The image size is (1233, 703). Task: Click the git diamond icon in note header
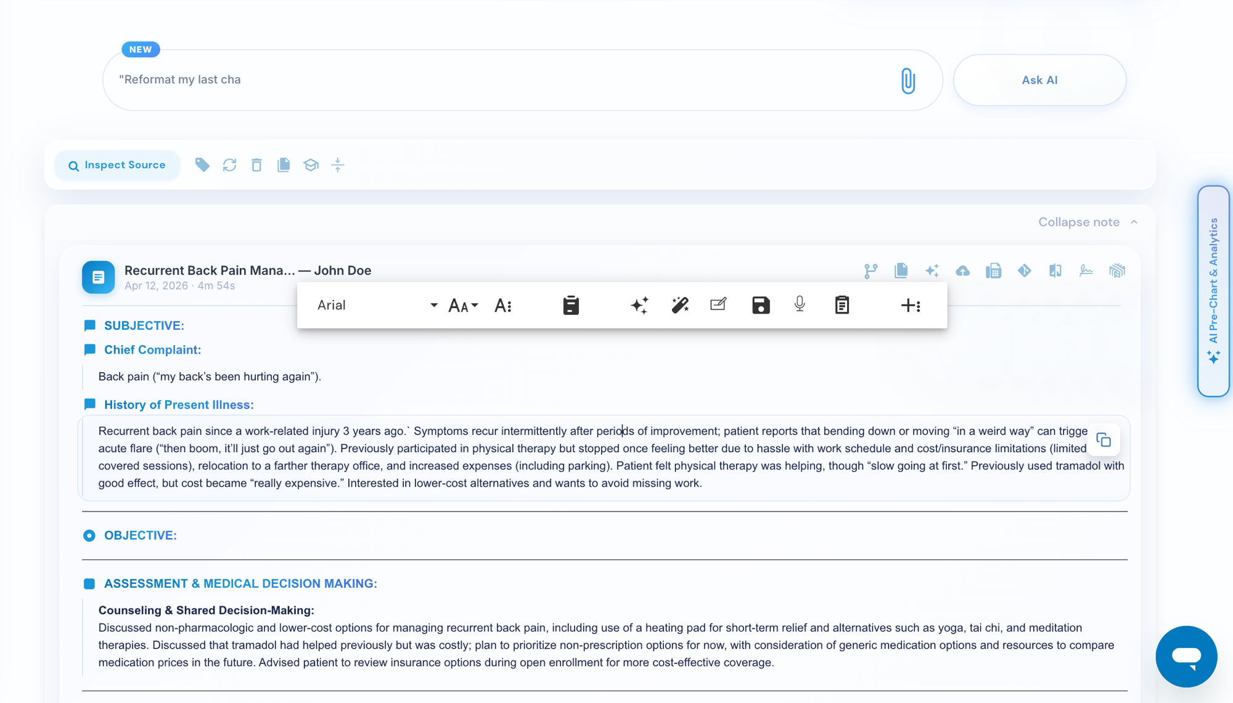click(1024, 270)
